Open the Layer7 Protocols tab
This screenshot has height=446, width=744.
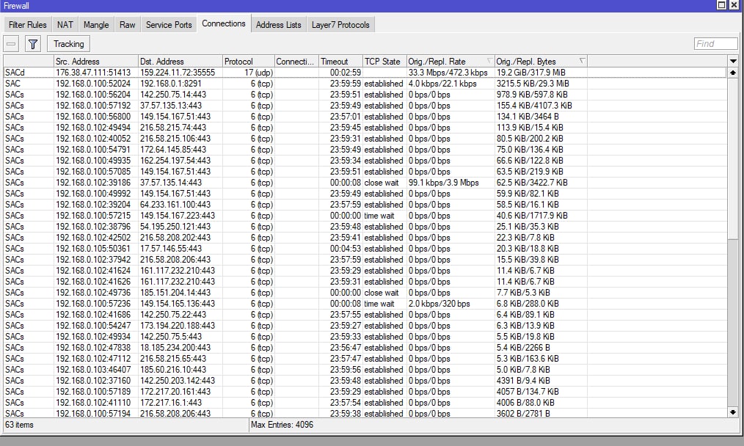[x=340, y=25]
